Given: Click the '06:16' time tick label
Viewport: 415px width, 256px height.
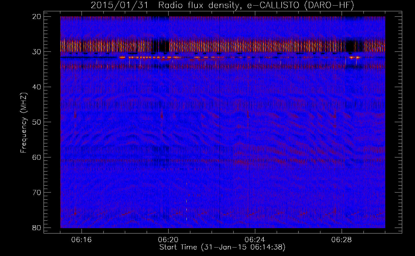Looking at the screenshot, I should click(82, 240).
